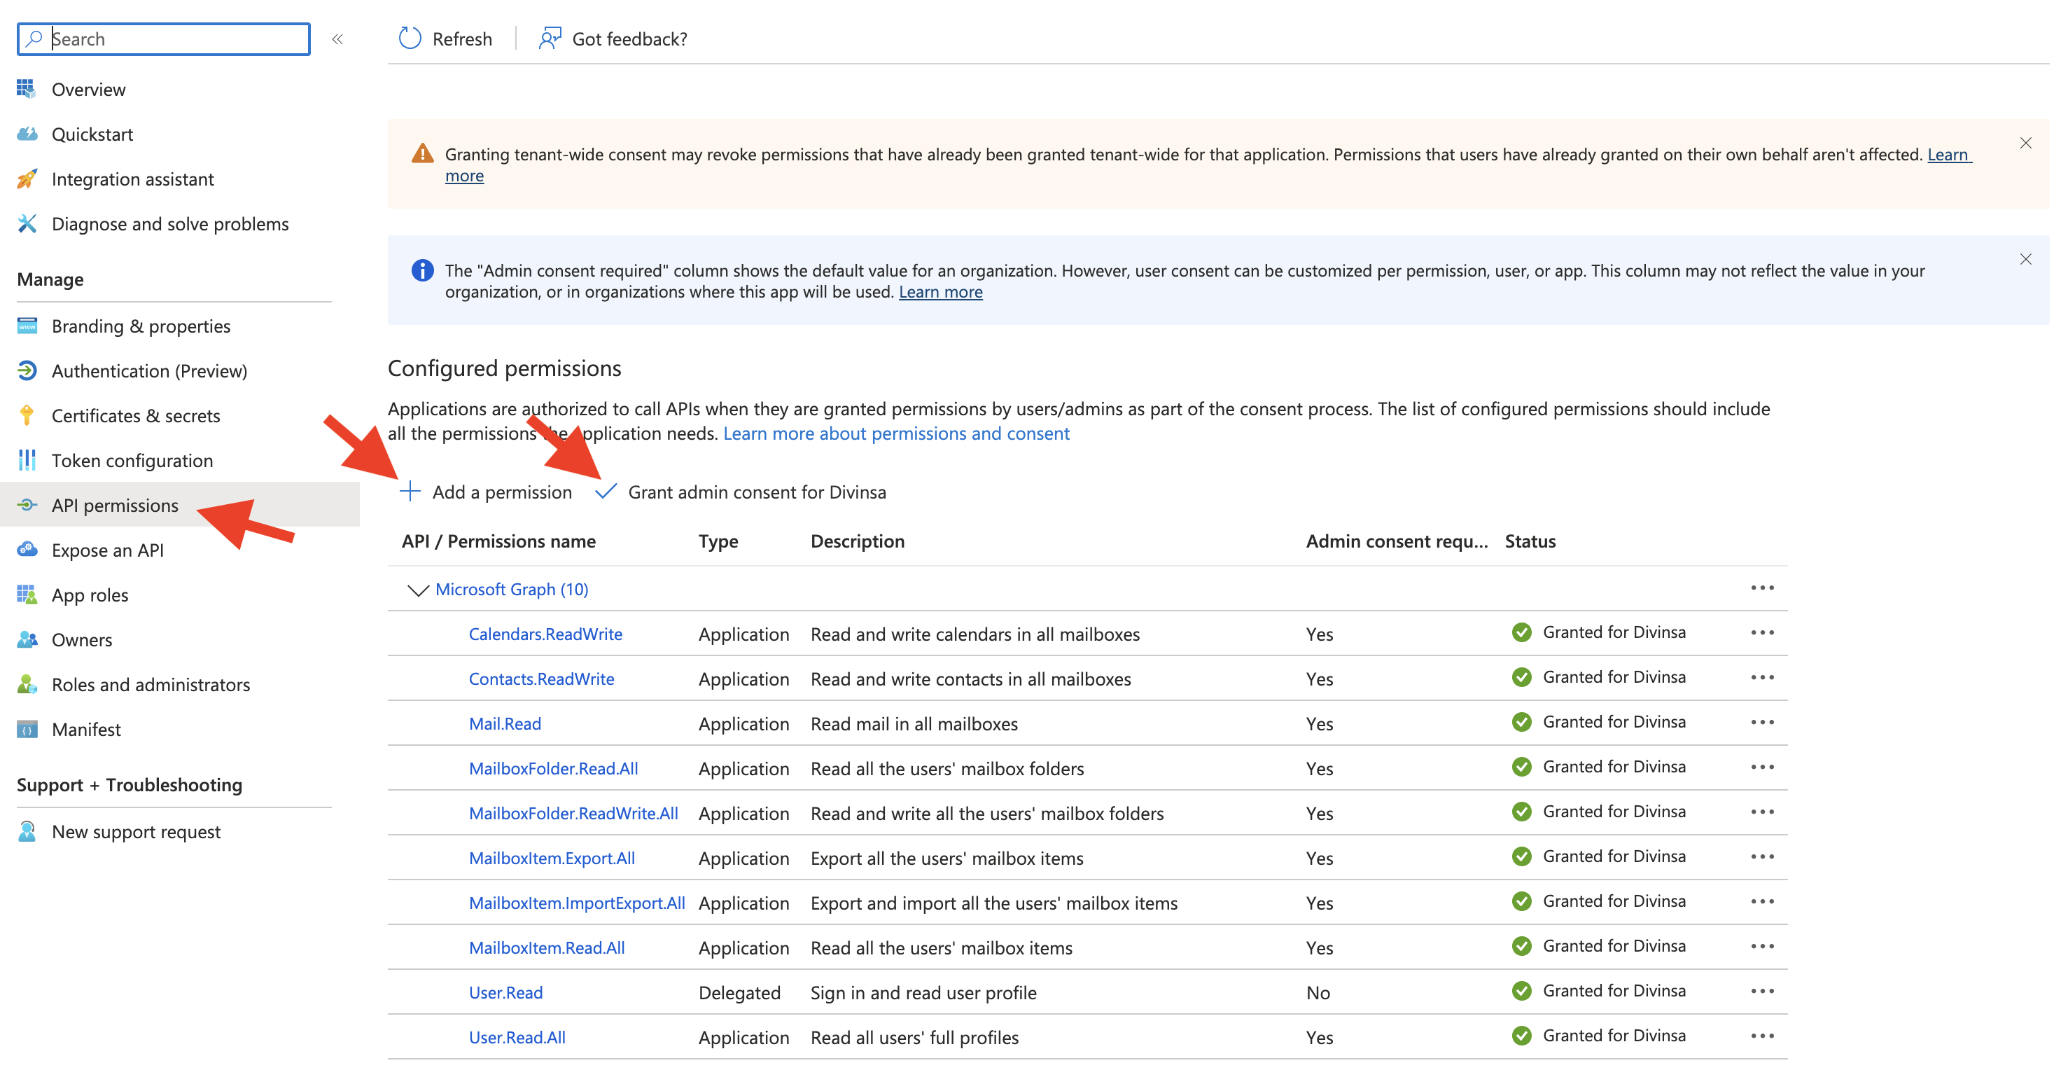Open the ellipsis menu for MailboxItem.Export.All row

point(1763,857)
